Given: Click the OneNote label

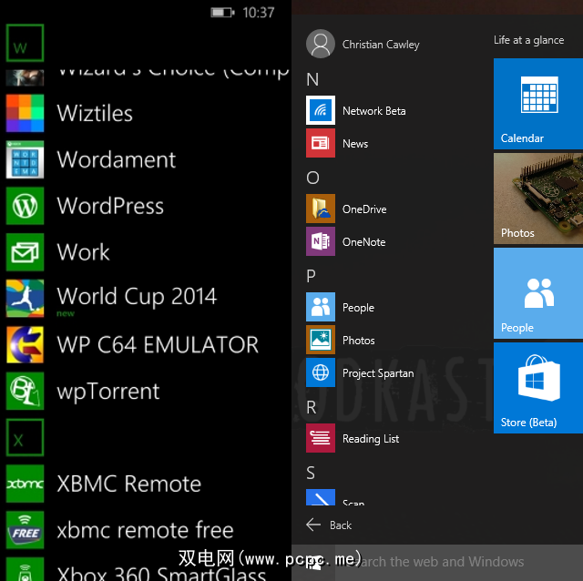Looking at the screenshot, I should pyautogui.click(x=364, y=241).
